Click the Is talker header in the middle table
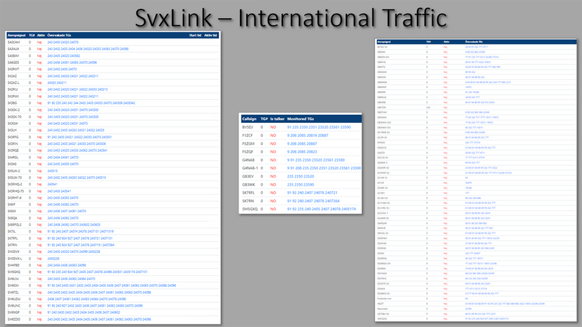Image resolution: width=582 pixels, height=327 pixels. click(277, 119)
